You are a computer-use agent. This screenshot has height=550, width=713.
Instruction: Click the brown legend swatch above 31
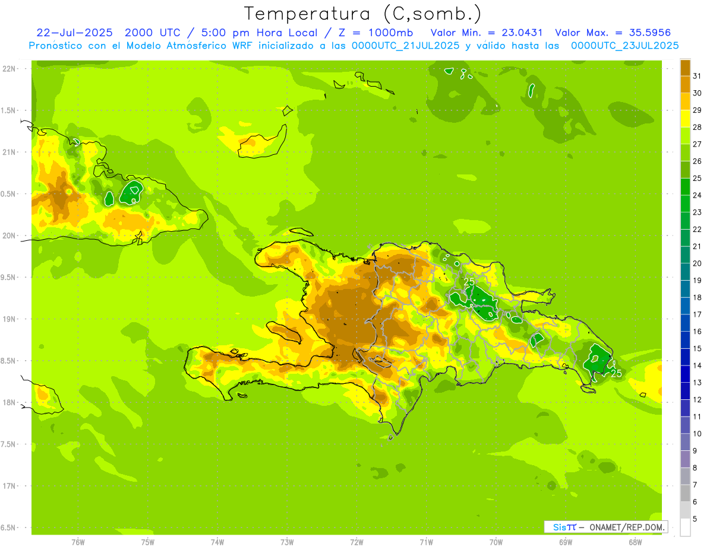click(685, 68)
